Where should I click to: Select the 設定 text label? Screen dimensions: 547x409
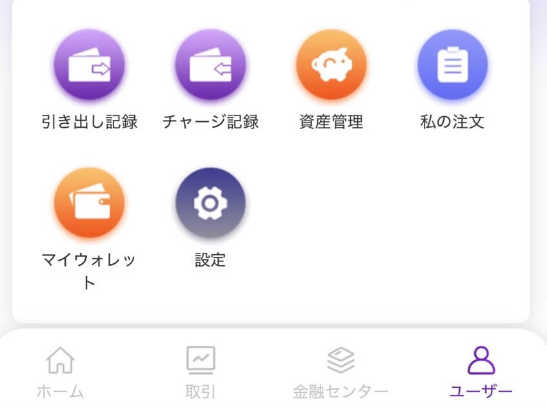point(210,260)
